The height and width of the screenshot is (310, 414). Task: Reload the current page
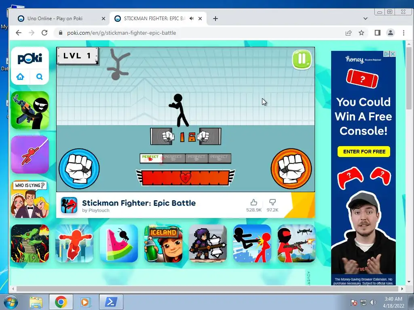click(44, 33)
